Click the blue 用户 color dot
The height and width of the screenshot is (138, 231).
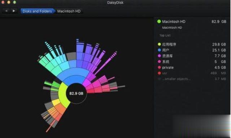(x=159, y=50)
